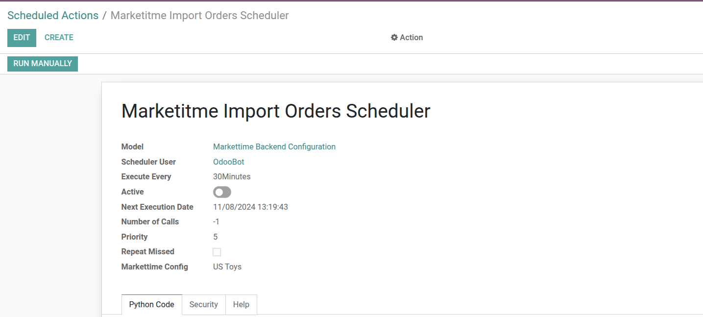Open the Markettime Backend Configuration model link
The width and height of the screenshot is (703, 317).
click(274, 146)
